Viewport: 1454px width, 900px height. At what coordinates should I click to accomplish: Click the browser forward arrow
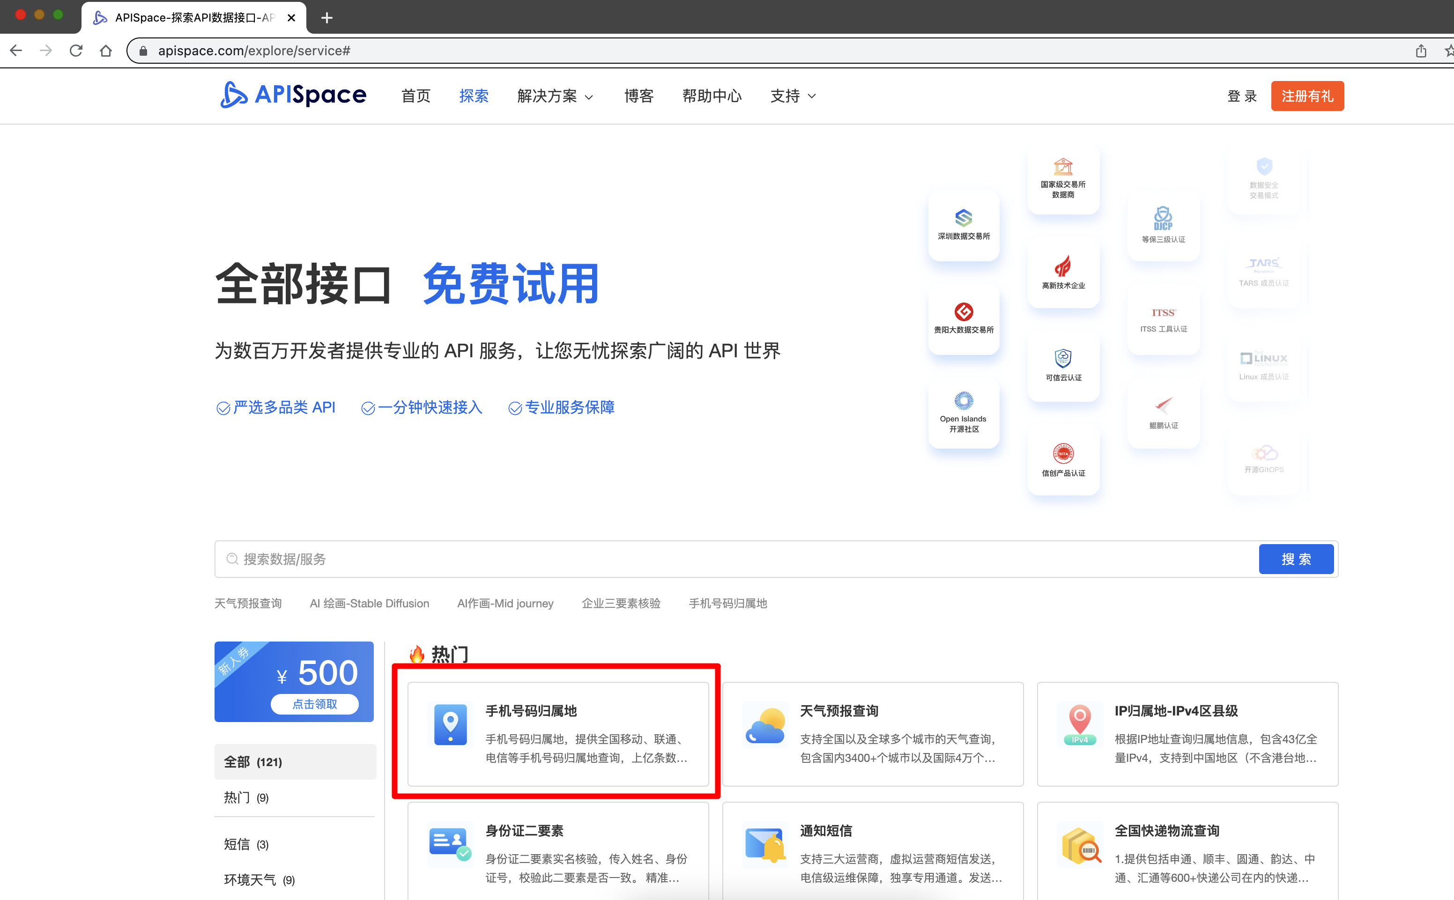tap(46, 51)
